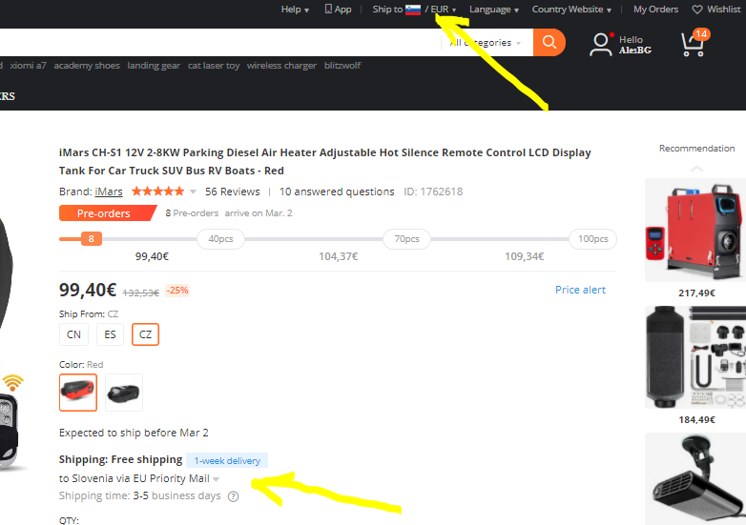The width and height of the screenshot is (746, 525).
Task: Search suggestion: xiomi a7
Action: (28, 66)
